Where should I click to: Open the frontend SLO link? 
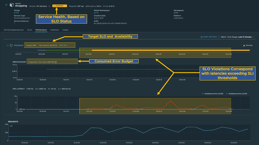click(x=18, y=45)
